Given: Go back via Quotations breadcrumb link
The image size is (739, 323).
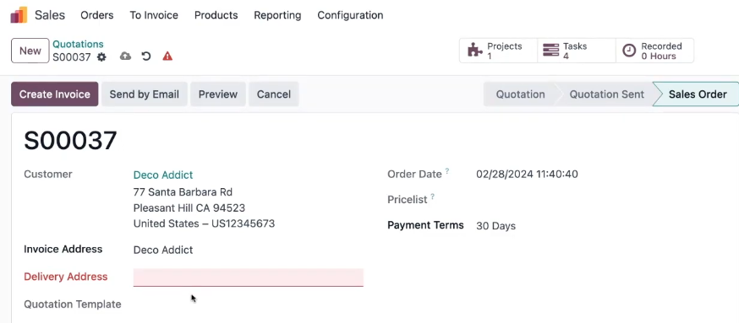Looking at the screenshot, I should coord(79,44).
